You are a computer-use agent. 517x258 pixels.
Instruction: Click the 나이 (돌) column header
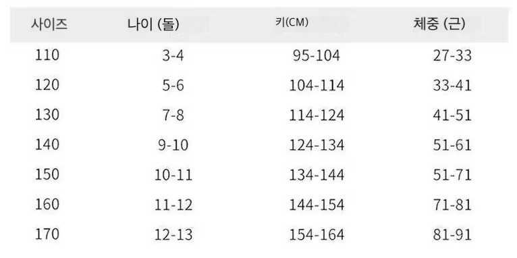[x=153, y=25]
